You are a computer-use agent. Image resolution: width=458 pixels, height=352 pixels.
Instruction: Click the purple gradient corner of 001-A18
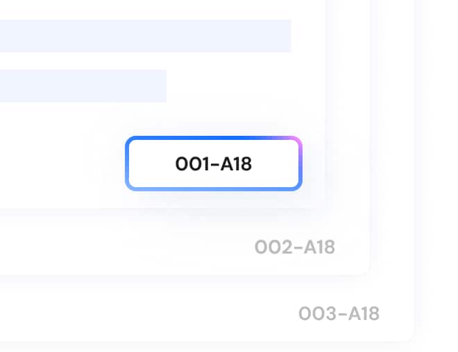tap(295, 141)
